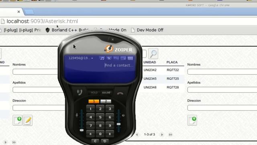Click the speaker volume slider handle
This screenshot has height=145, width=257.
pyautogui.click(x=118, y=124)
